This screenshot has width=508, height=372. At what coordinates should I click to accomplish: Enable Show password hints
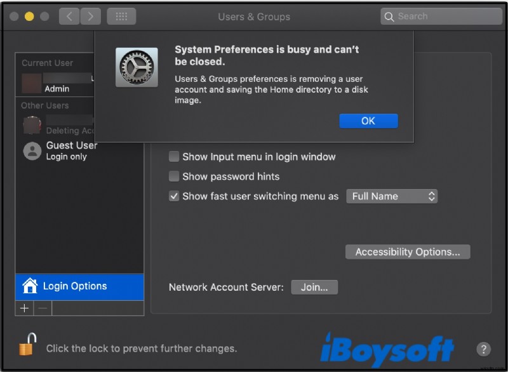click(x=173, y=176)
